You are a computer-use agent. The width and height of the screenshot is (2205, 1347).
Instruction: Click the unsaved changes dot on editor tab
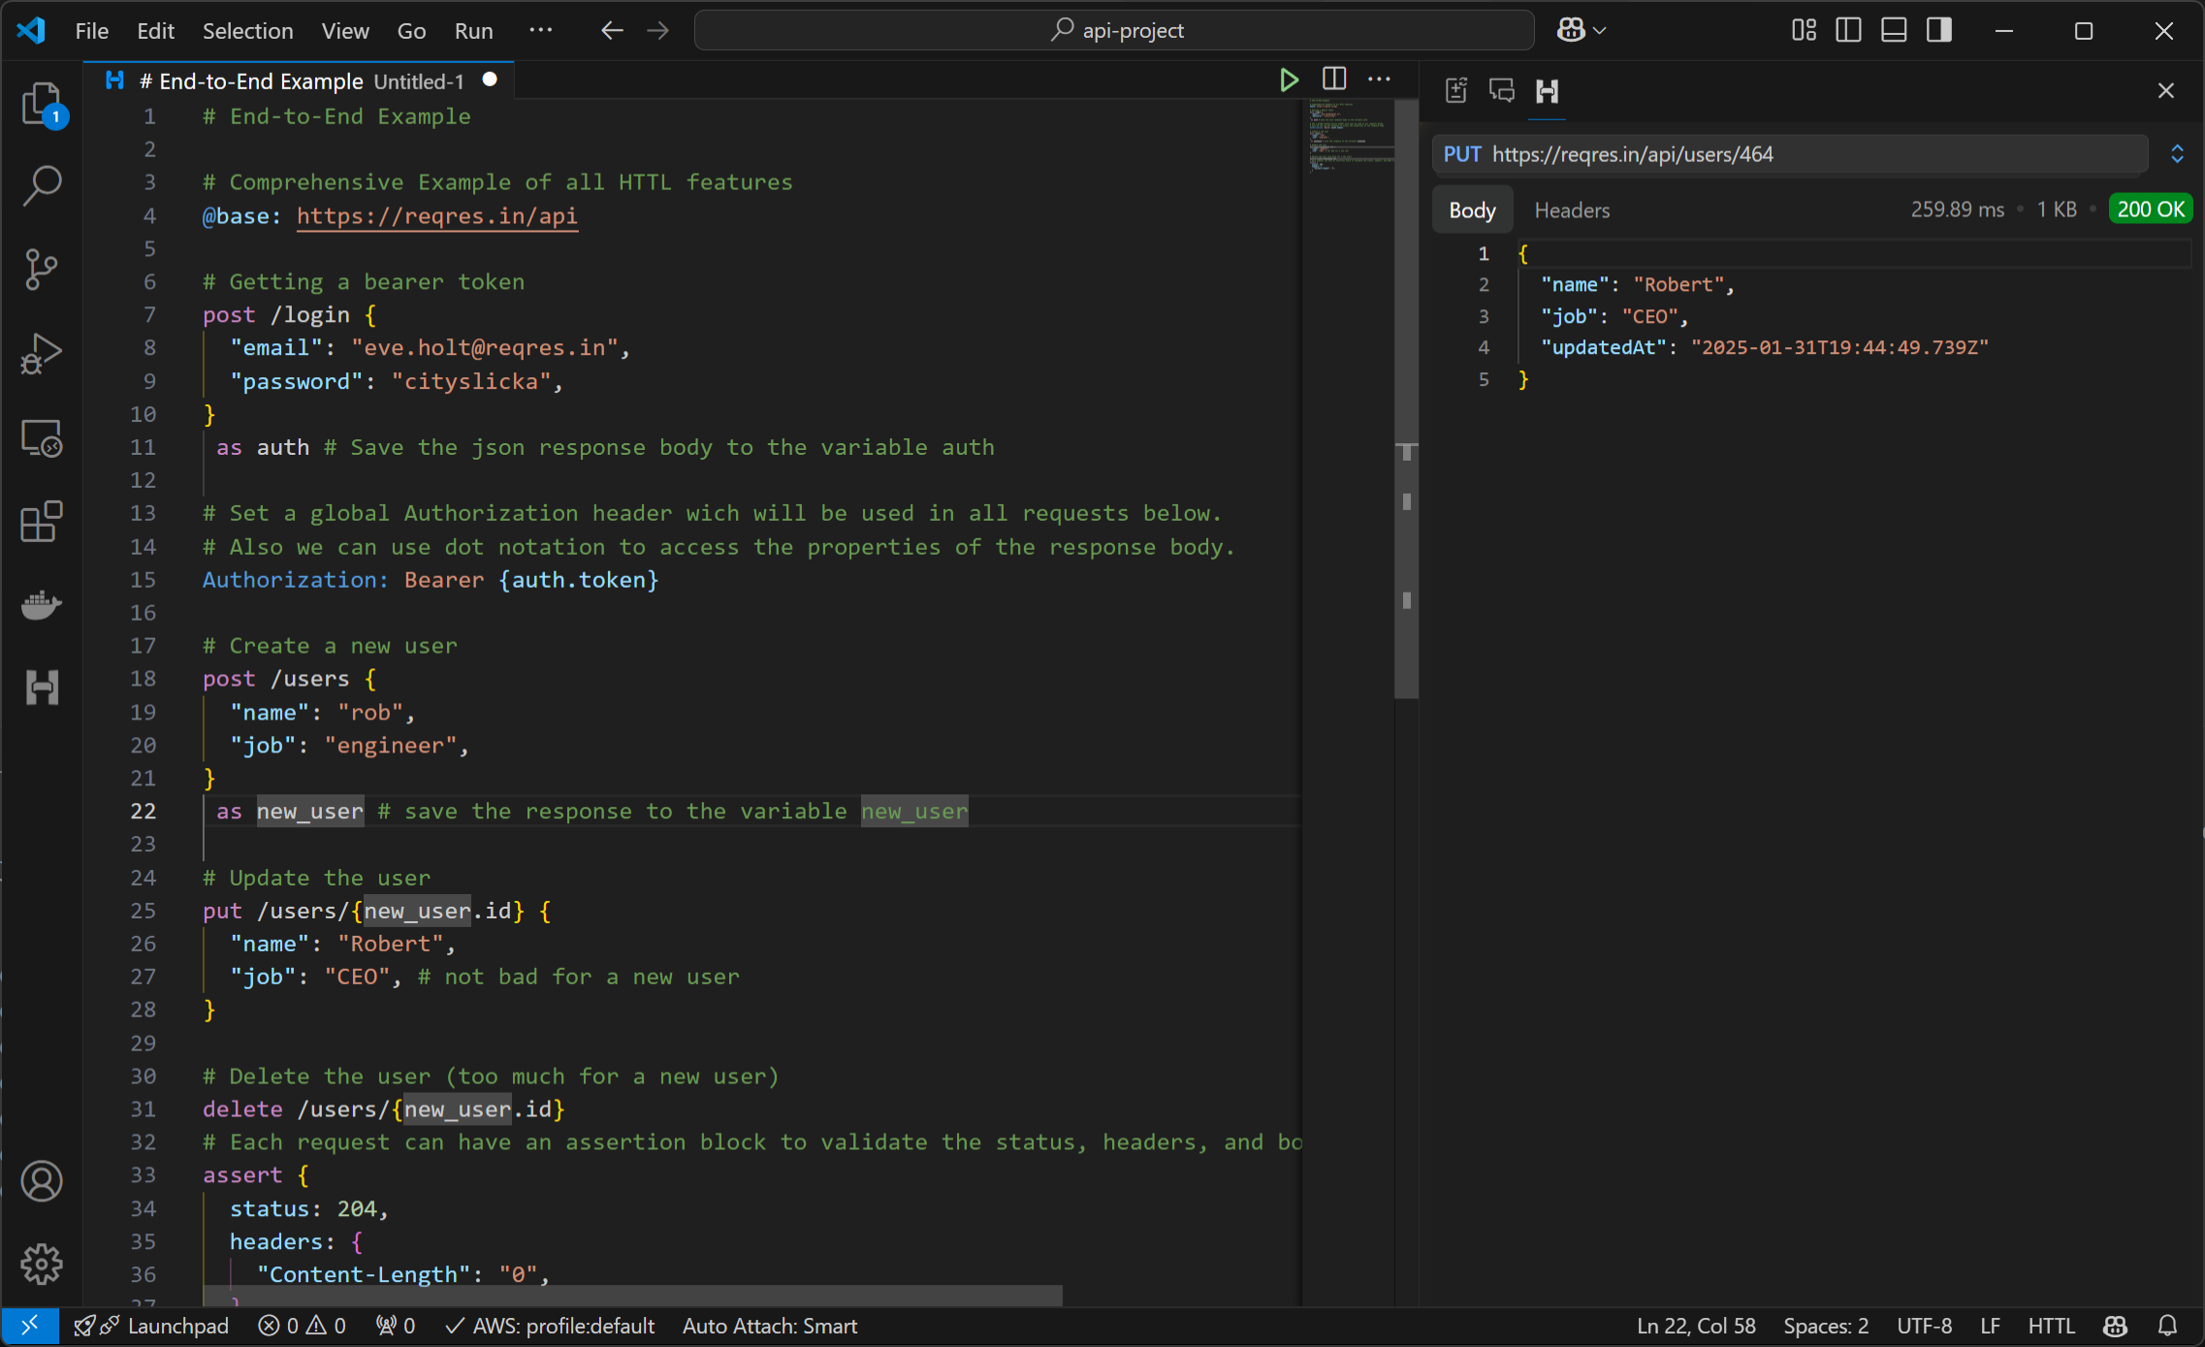pyautogui.click(x=490, y=80)
